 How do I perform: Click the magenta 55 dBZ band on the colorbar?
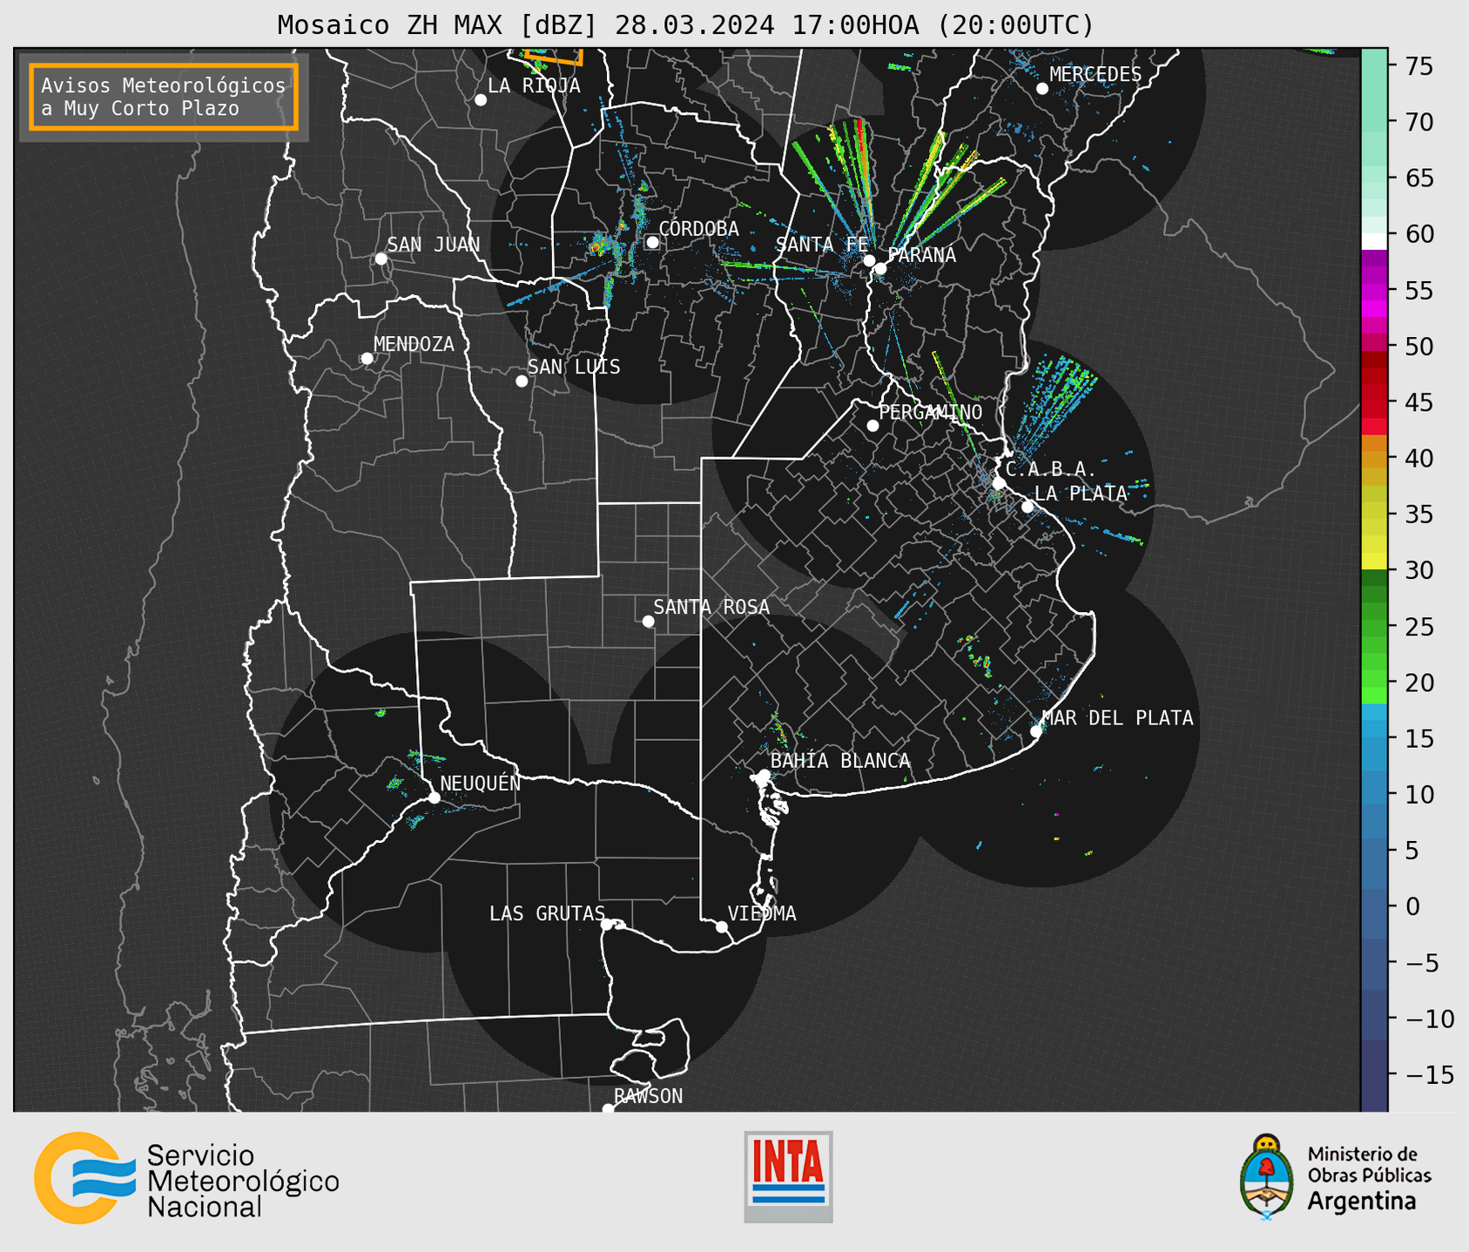[x=1374, y=290]
